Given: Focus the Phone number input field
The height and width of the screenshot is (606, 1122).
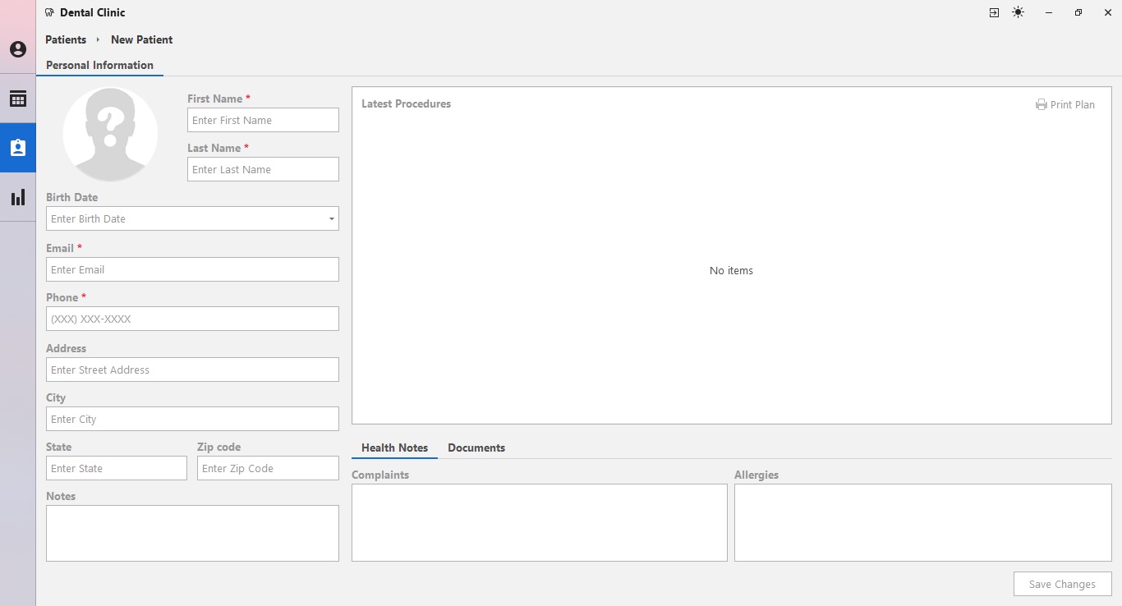Looking at the screenshot, I should [192, 319].
